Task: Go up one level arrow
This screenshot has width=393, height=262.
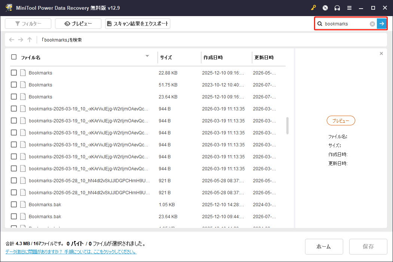Action: (x=30, y=40)
